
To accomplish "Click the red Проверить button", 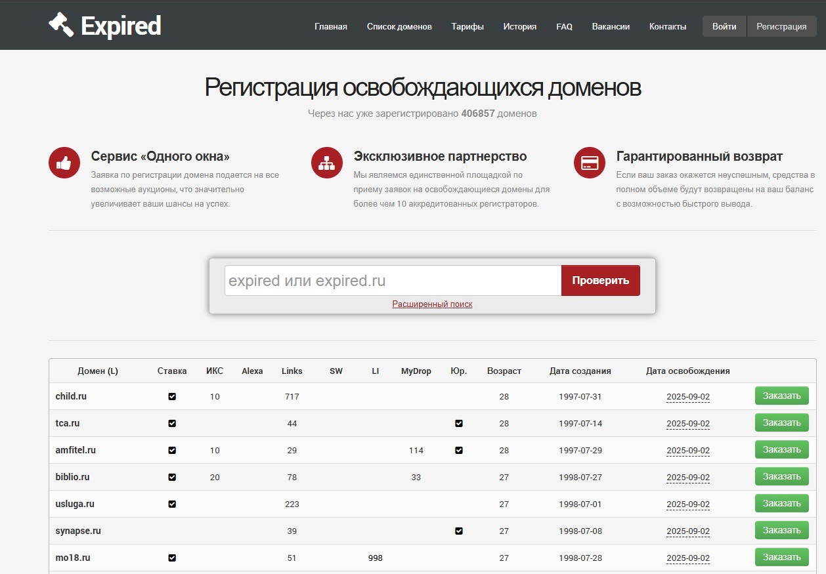I will (x=601, y=281).
